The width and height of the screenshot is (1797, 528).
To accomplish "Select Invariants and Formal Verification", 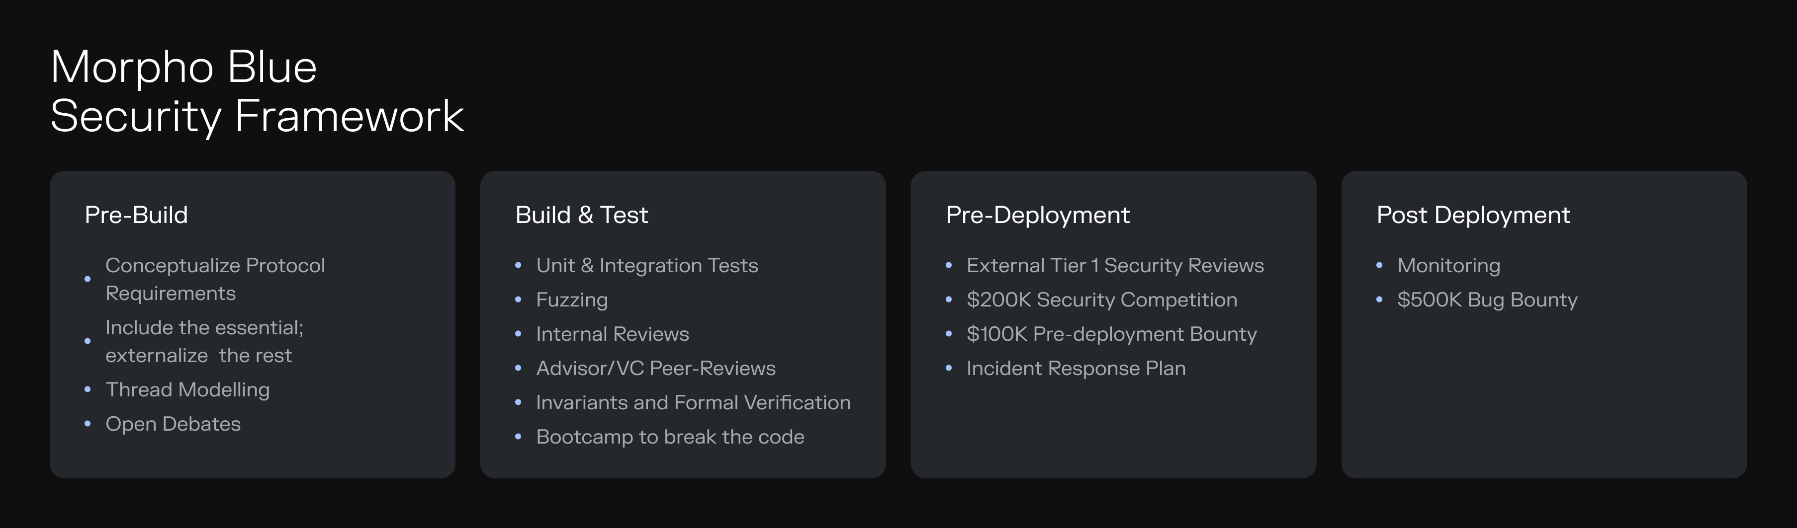I will (693, 402).
